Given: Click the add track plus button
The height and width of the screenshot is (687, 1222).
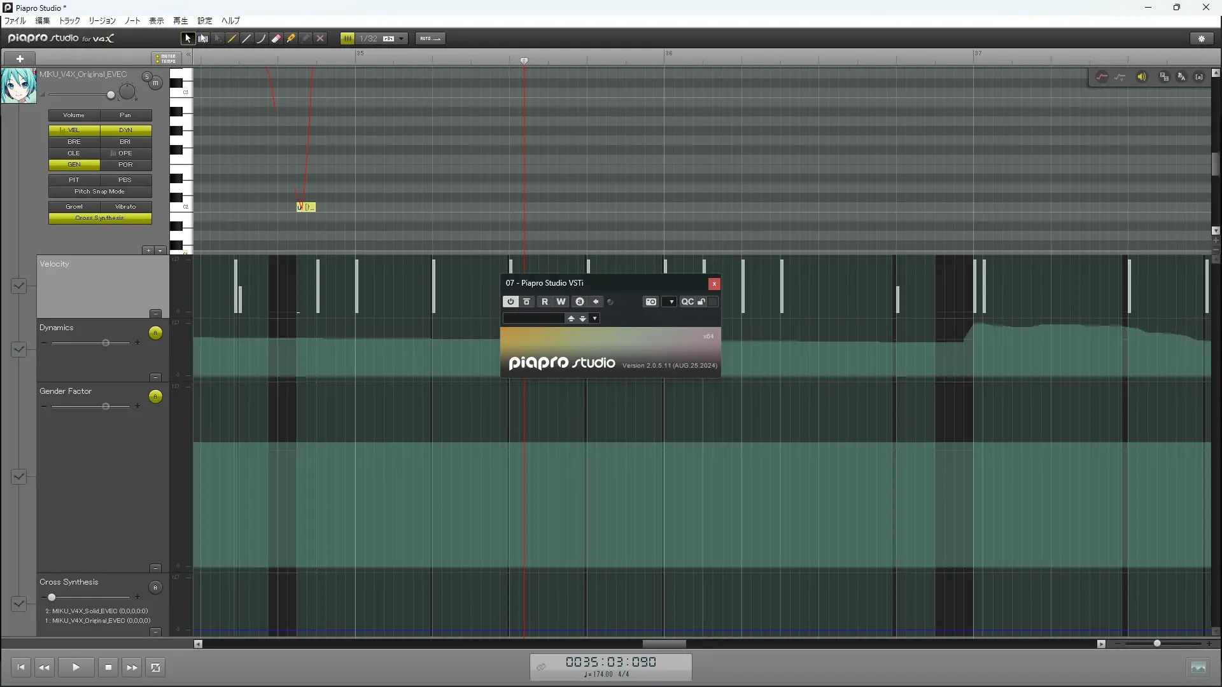Looking at the screenshot, I should (20, 59).
